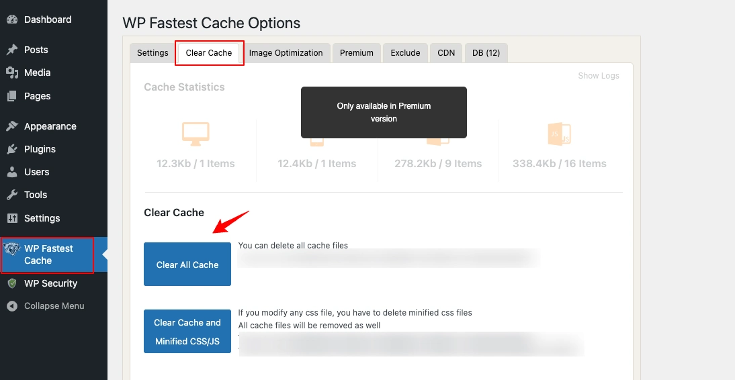Click the WP Security shield icon

[12, 283]
